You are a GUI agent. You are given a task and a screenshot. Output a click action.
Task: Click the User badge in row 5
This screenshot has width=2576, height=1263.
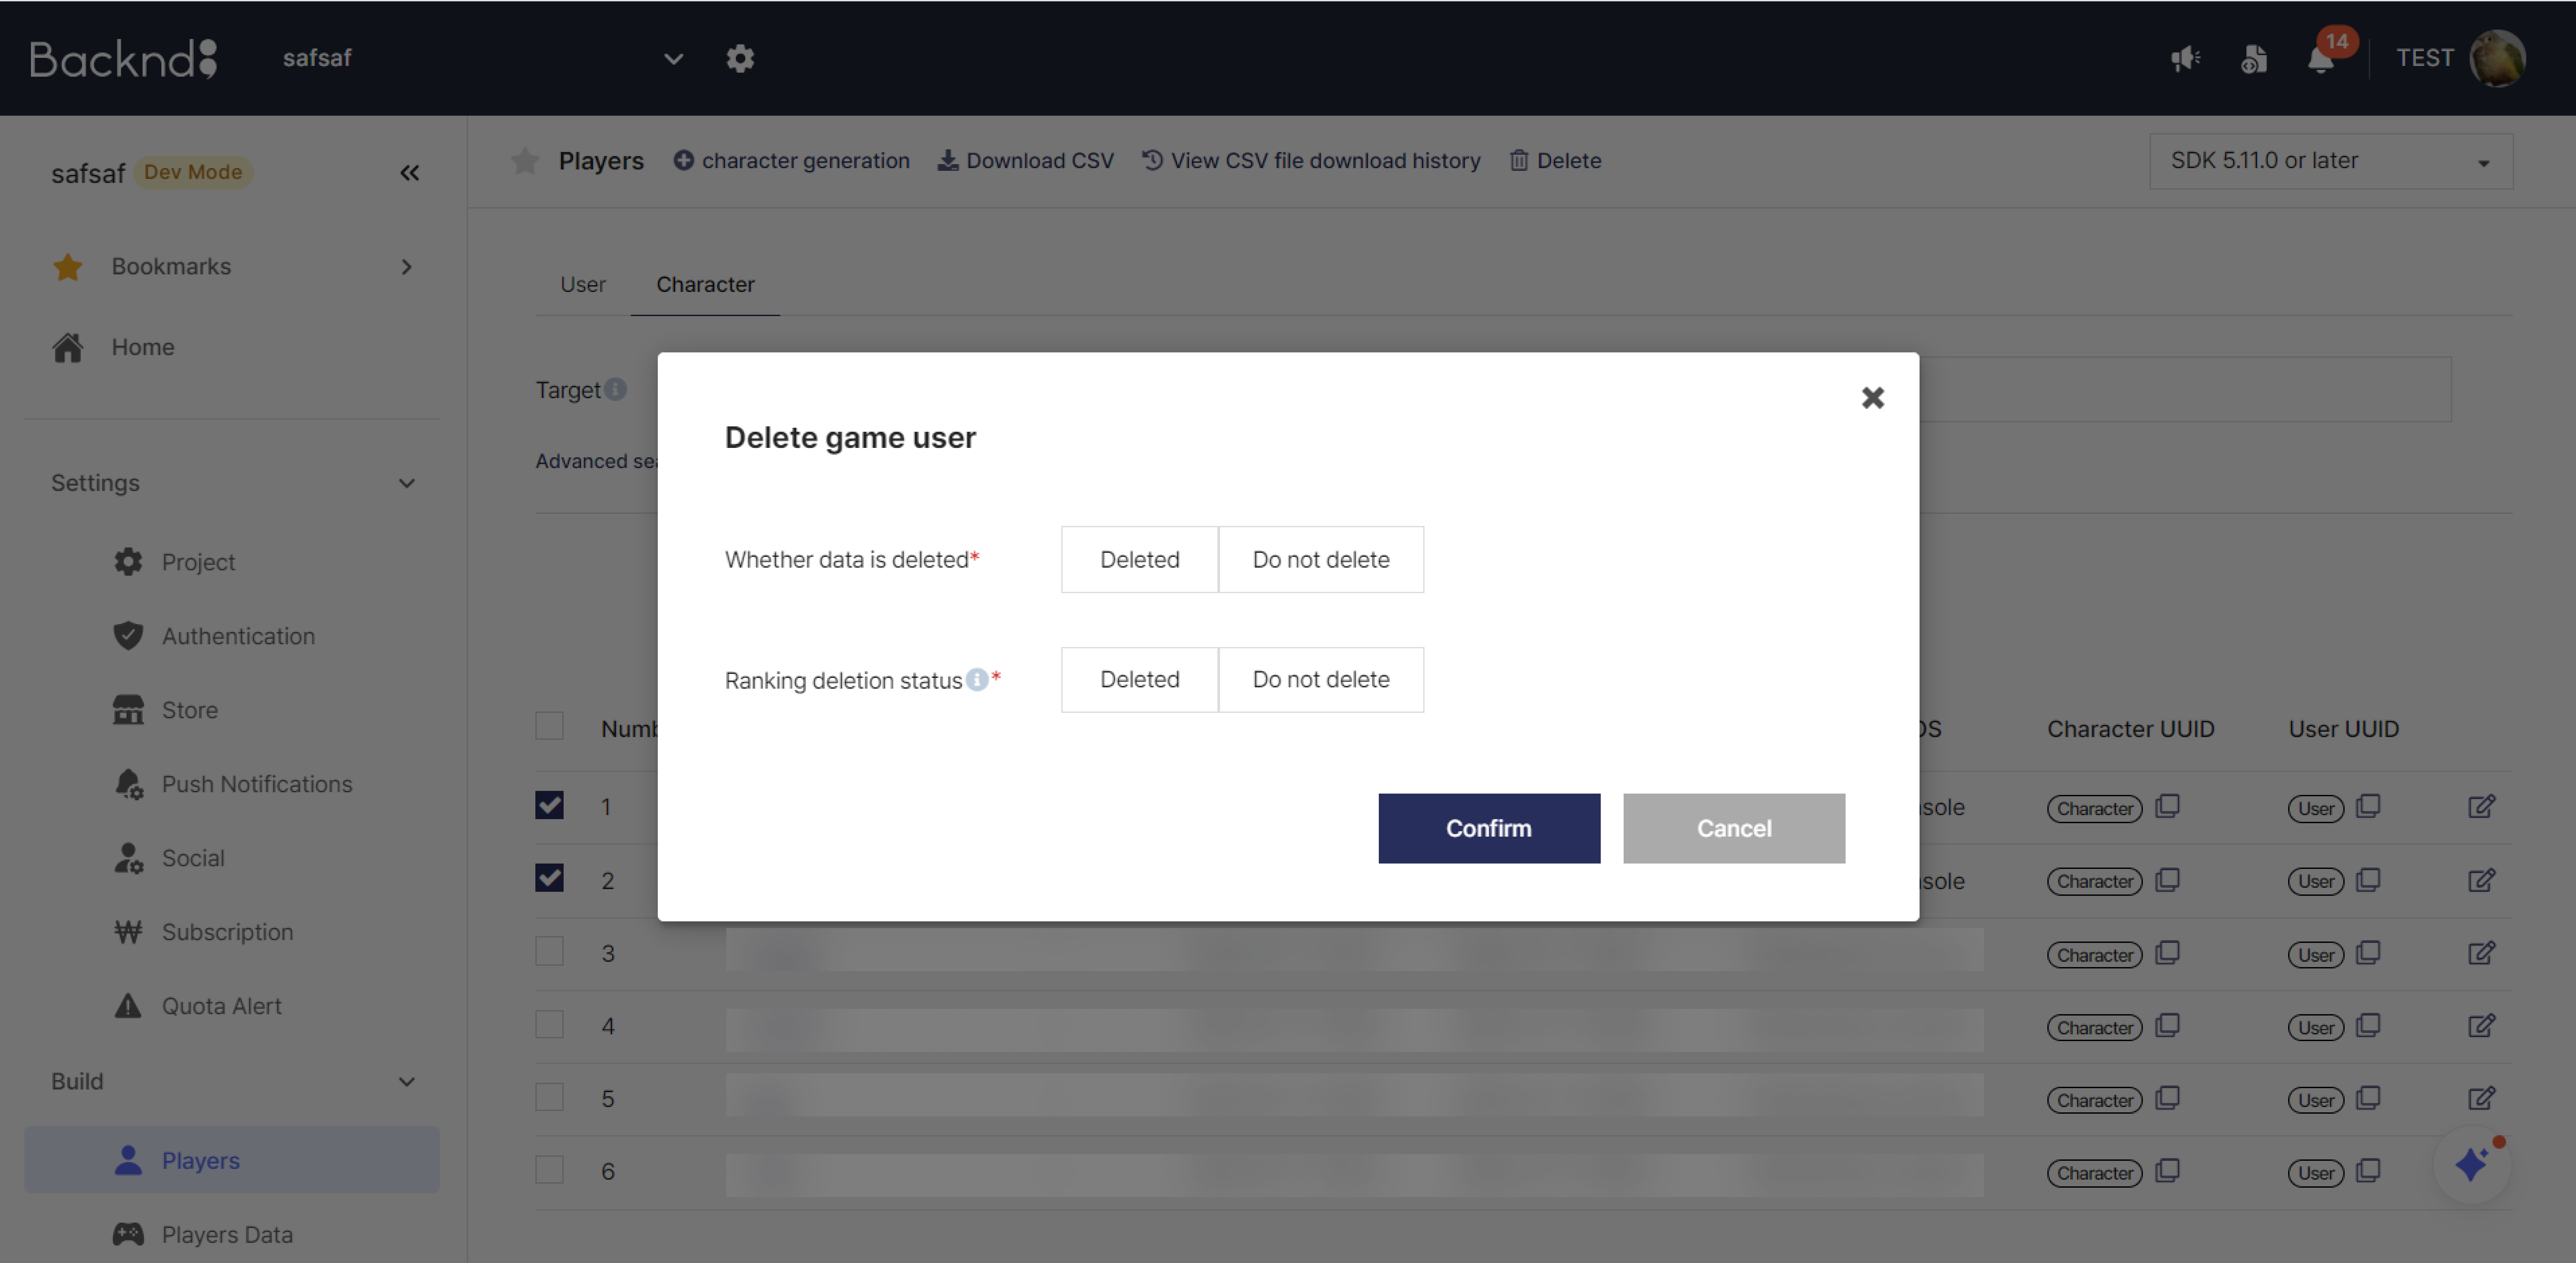tap(2316, 1100)
